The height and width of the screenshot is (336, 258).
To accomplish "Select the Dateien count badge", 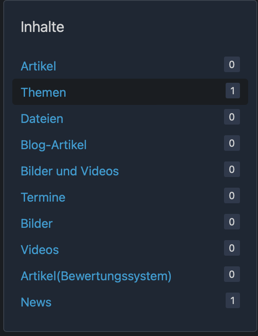I will tap(232, 117).
